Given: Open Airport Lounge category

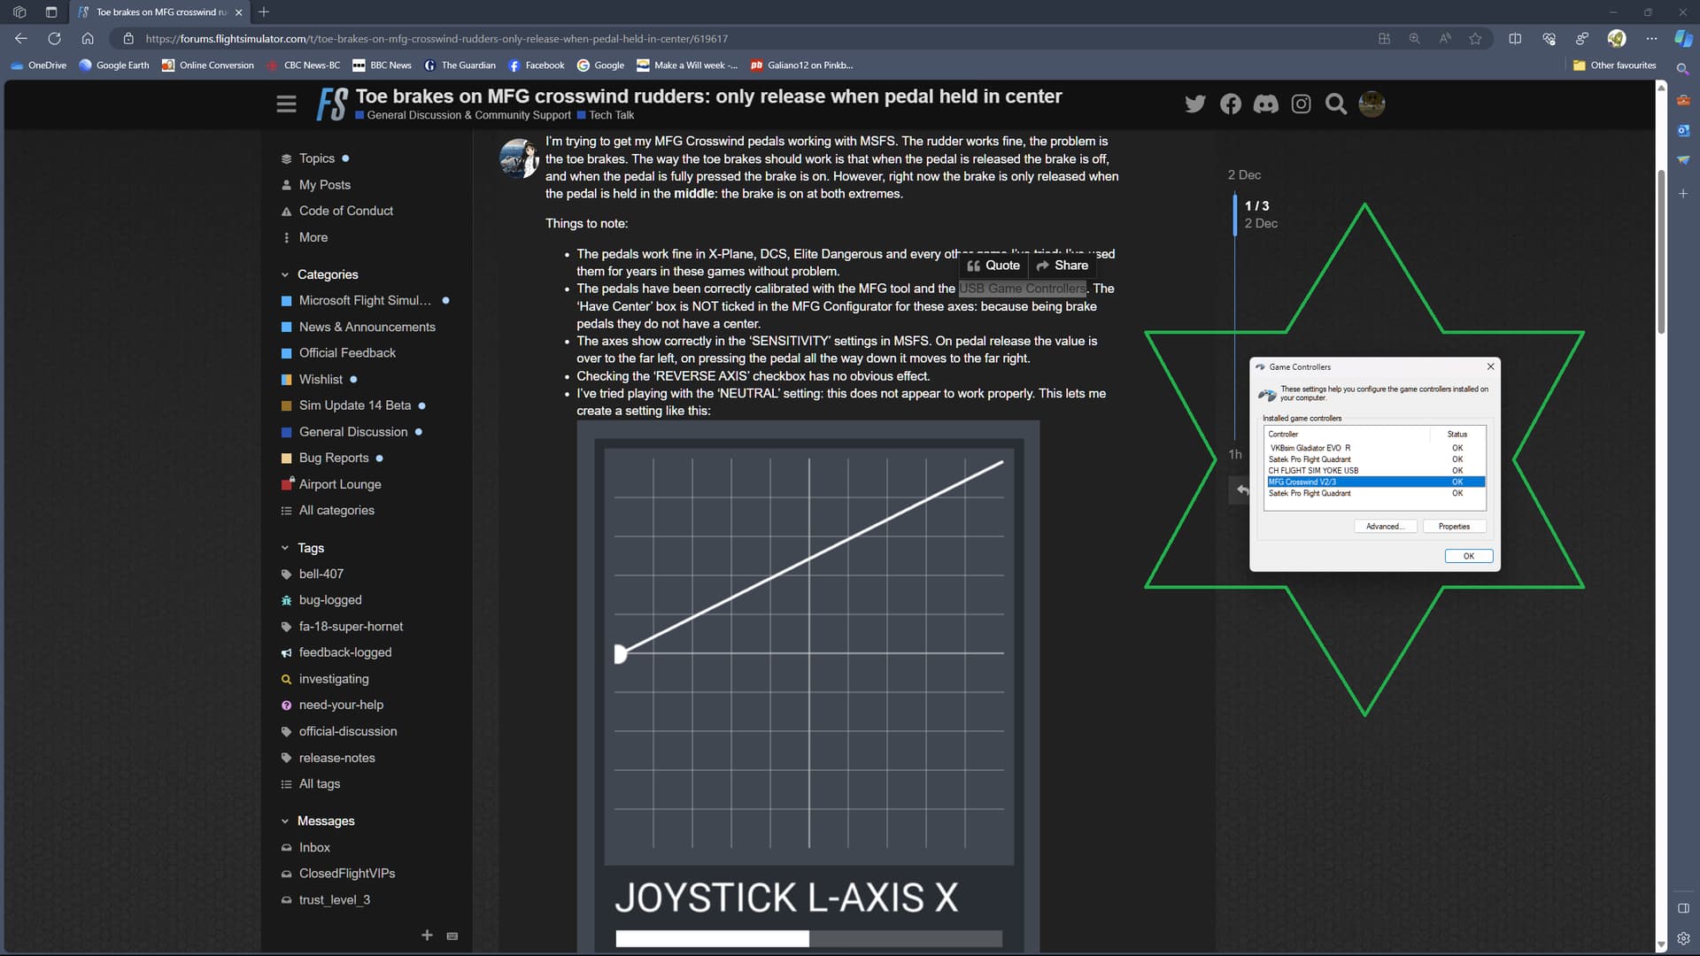Looking at the screenshot, I should 339,484.
